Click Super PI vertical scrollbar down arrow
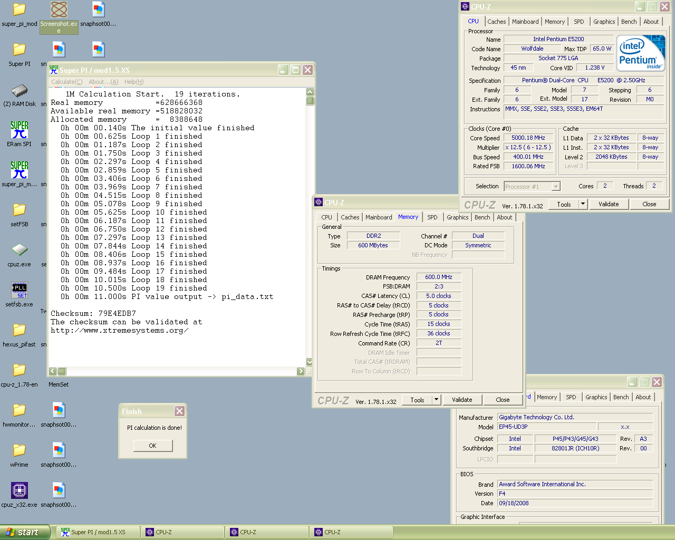The height and width of the screenshot is (540, 675). point(310,362)
